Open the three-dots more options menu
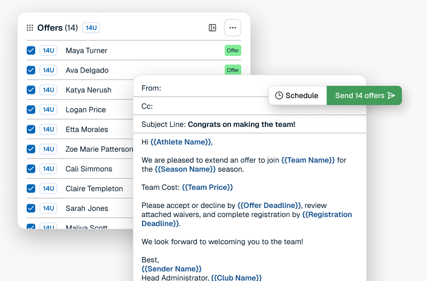Viewport: 427px width, 281px height. 233,28
